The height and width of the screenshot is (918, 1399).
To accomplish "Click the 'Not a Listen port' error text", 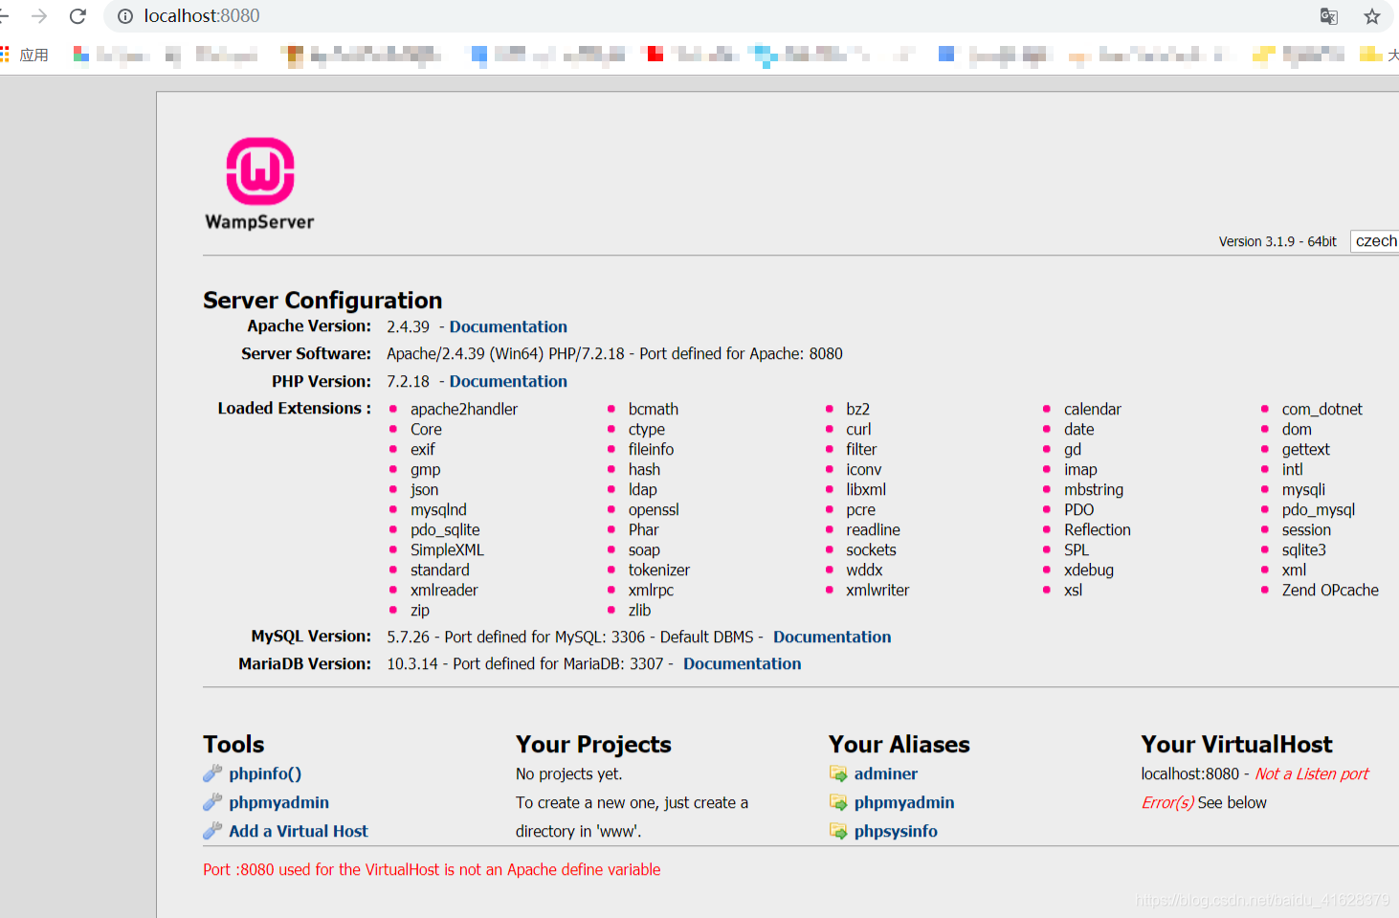I will click(1312, 773).
